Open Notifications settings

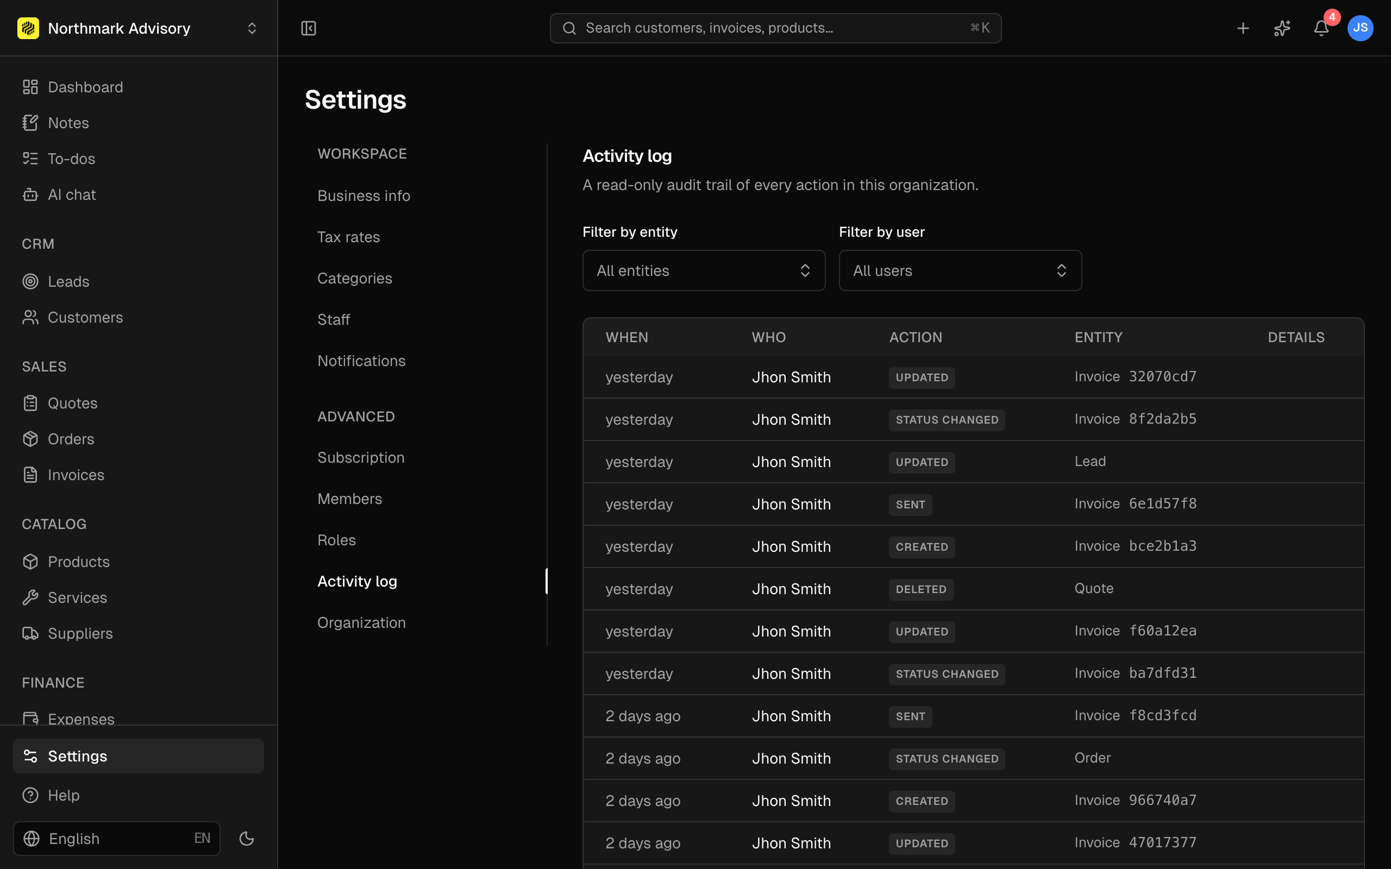(361, 361)
